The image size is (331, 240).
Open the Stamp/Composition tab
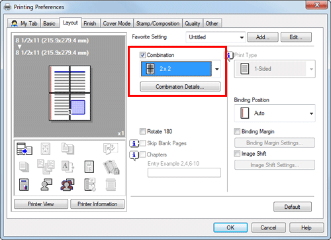pyautogui.click(x=158, y=23)
